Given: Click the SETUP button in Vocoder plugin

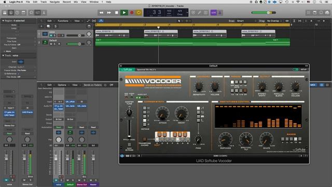Looking at the screenshot, I should (303, 69).
